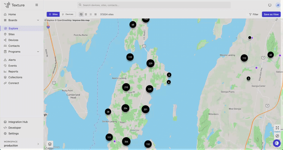Click the 132 sites cluster marker
283x150 pixels.
(148, 144)
